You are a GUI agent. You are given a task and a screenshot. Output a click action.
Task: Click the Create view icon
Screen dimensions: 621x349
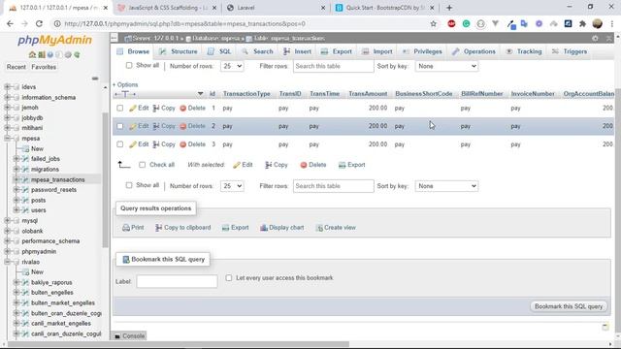[x=319, y=228]
